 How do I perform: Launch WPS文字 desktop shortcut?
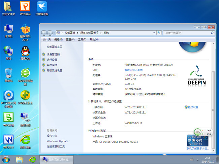[8, 141]
